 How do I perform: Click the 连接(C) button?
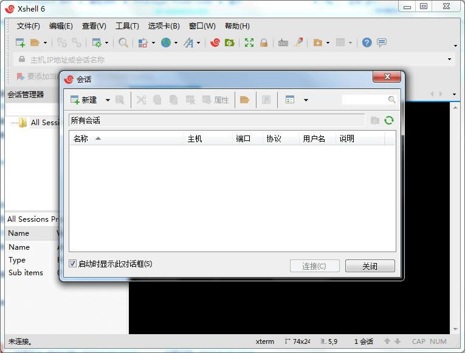(x=314, y=266)
